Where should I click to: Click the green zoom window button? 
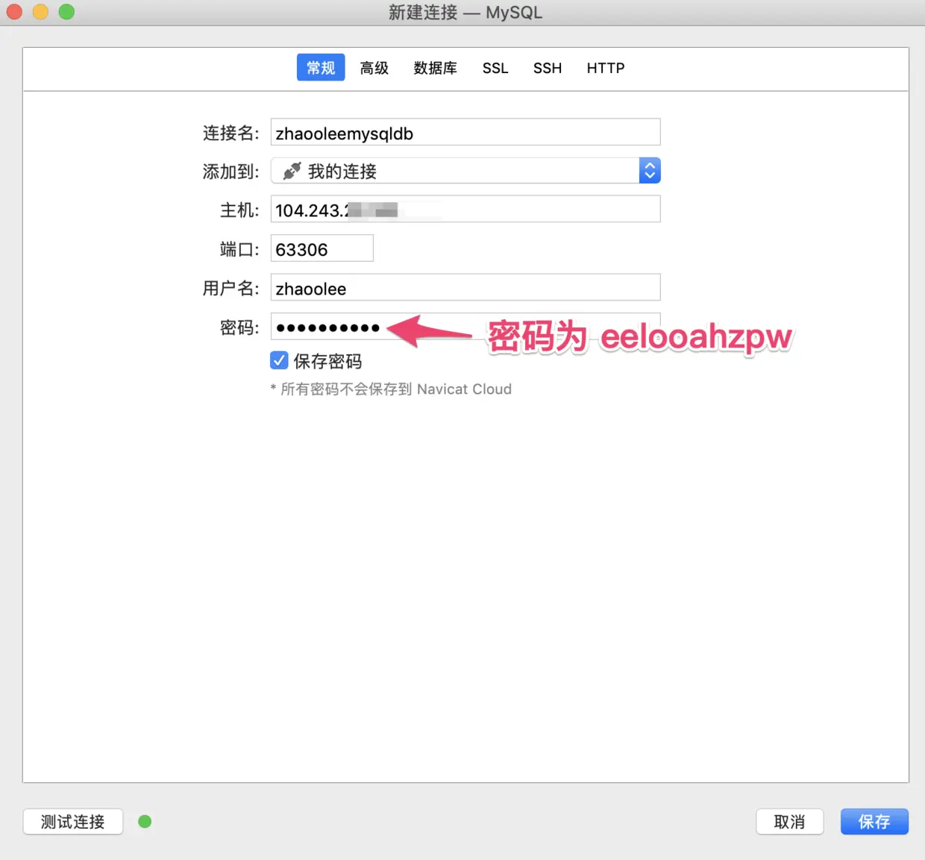tap(66, 12)
